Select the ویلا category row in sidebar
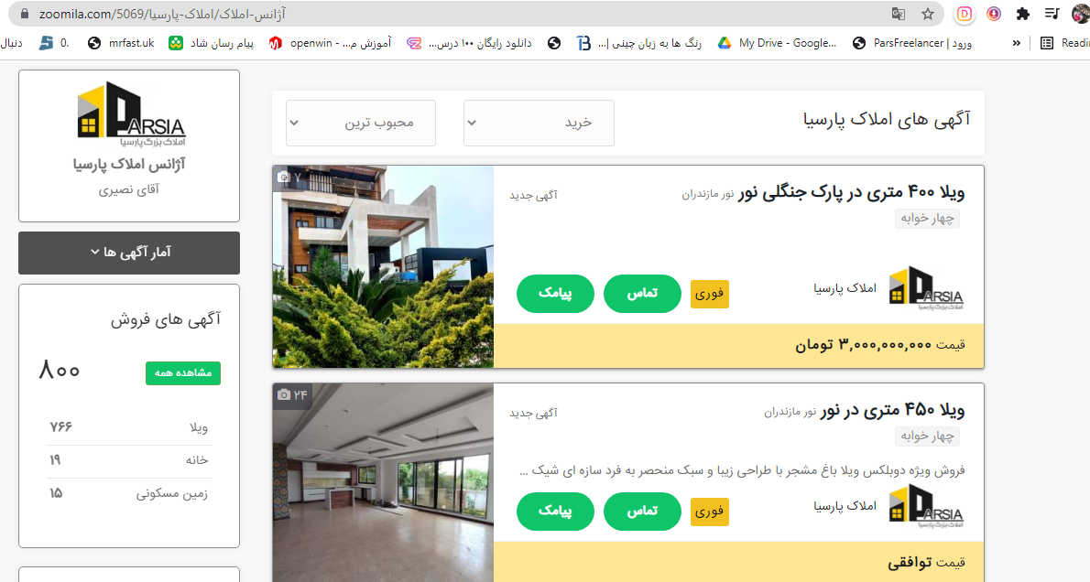Screen dimensions: 1090x582 coord(128,428)
